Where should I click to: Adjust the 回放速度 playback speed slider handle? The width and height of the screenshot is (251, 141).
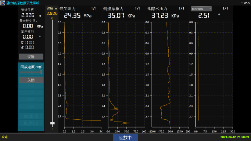[x=41, y=72]
